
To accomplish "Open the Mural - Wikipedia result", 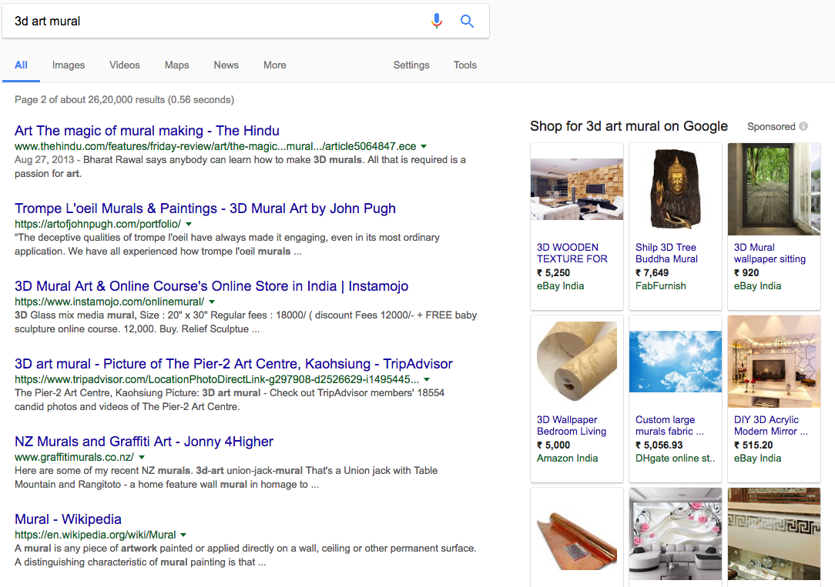I will pos(68,519).
